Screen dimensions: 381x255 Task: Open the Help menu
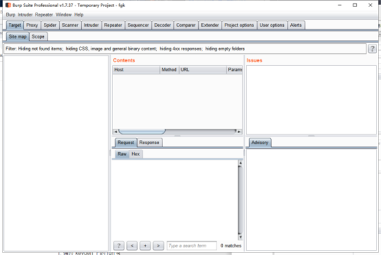79,15
